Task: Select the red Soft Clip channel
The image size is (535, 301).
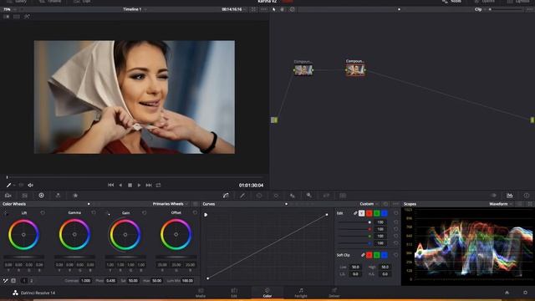Action: pyautogui.click(x=369, y=255)
